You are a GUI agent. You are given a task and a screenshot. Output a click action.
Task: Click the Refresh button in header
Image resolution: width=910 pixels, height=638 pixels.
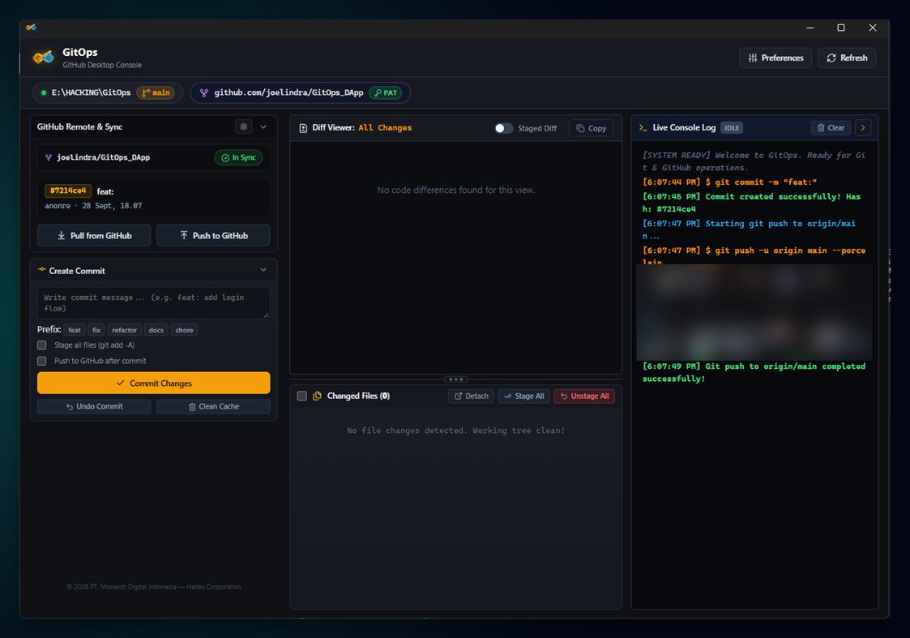[x=847, y=58]
